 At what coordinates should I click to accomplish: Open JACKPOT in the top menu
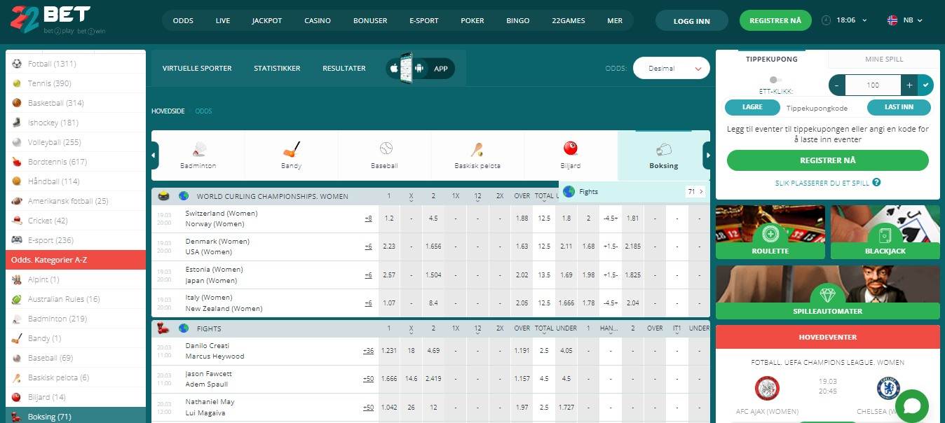tap(267, 20)
